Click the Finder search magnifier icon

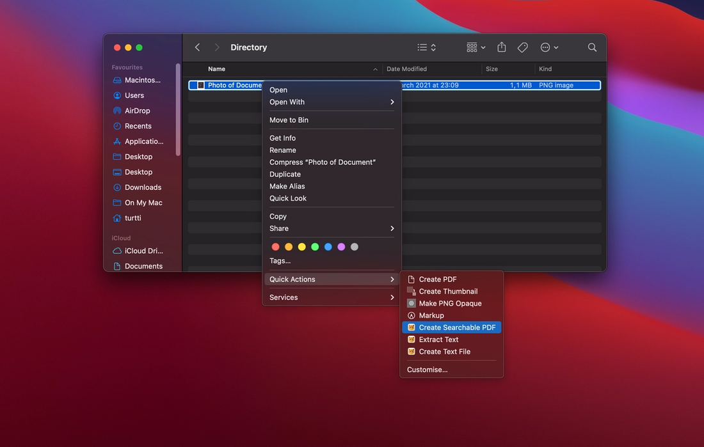click(592, 47)
